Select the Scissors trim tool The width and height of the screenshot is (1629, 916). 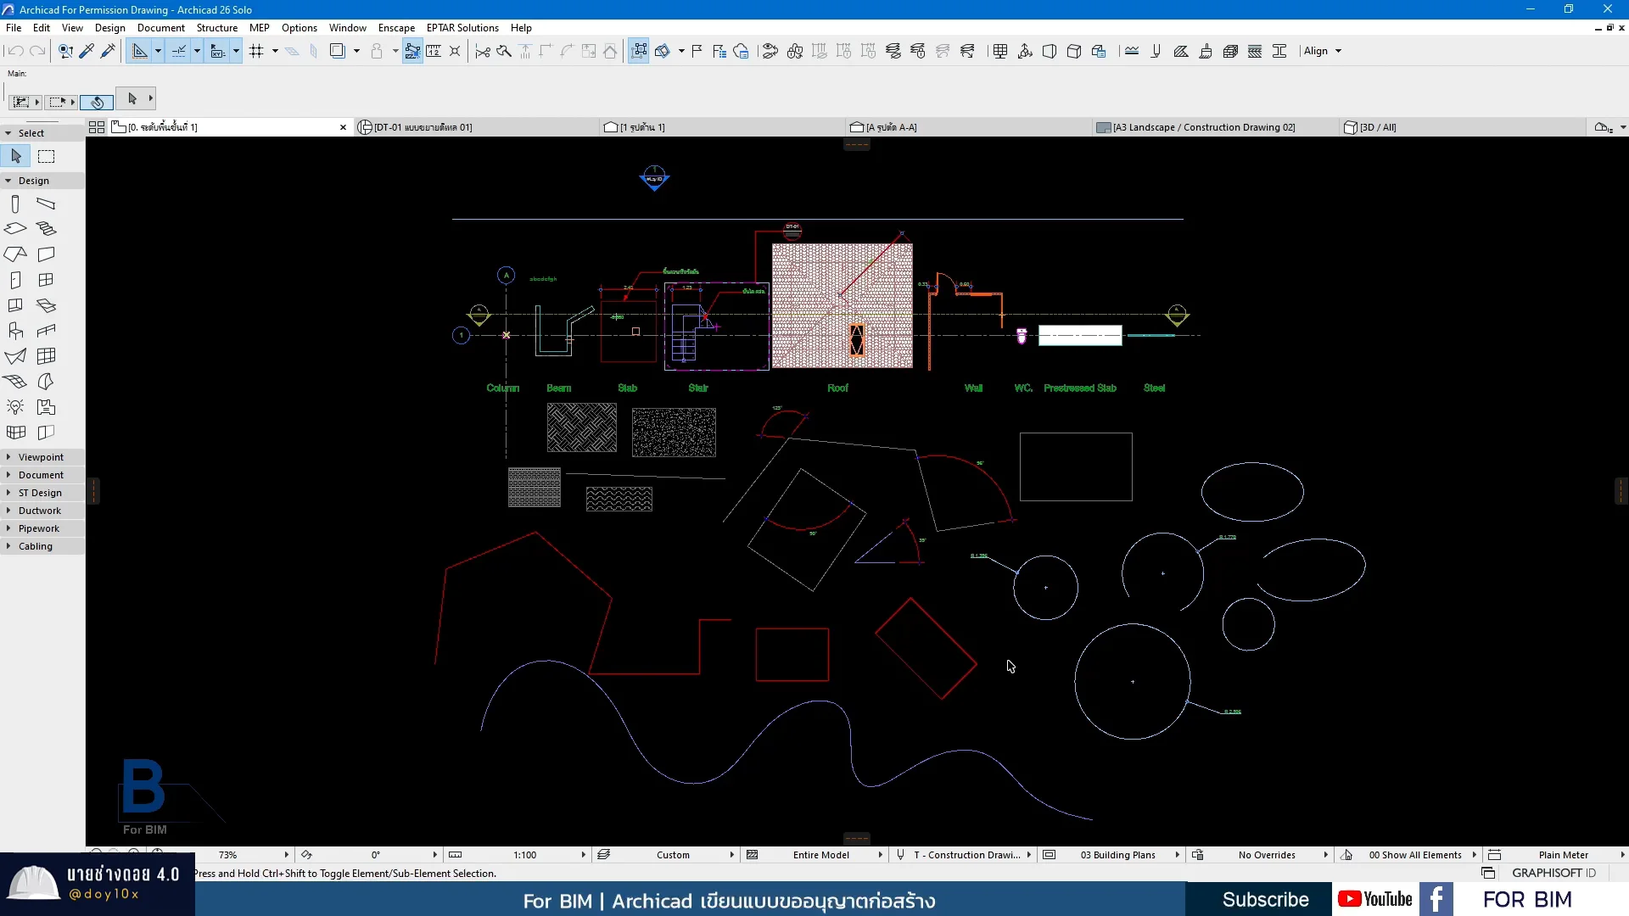482,51
